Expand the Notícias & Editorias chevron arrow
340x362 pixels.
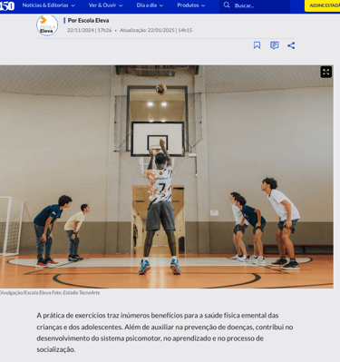(73, 5)
